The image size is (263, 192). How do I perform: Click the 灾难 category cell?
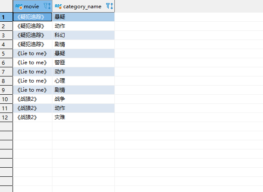tap(83, 117)
